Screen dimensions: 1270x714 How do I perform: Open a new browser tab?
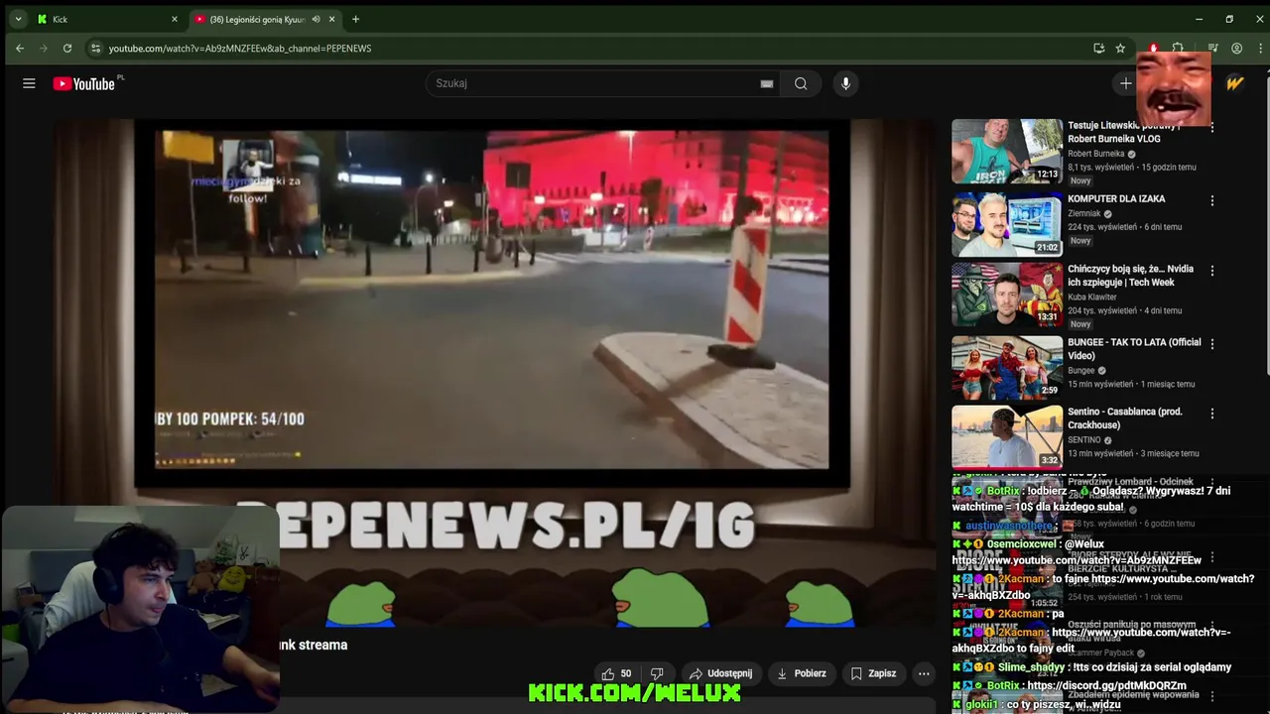[355, 19]
